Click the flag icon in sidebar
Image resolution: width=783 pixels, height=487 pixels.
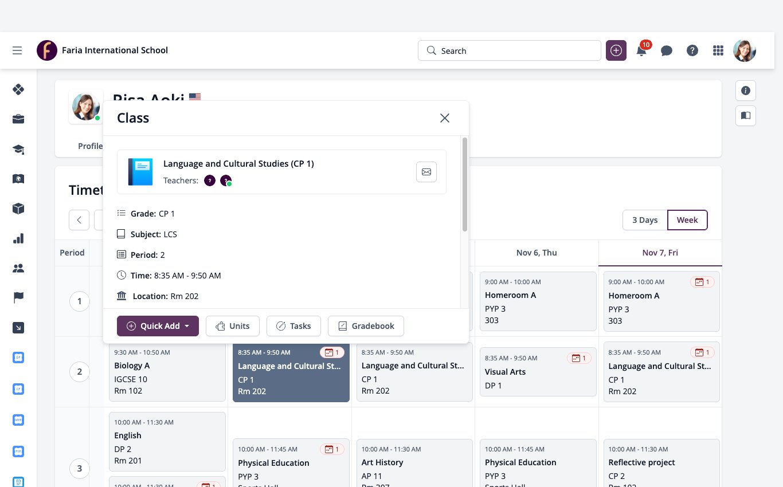click(x=18, y=297)
